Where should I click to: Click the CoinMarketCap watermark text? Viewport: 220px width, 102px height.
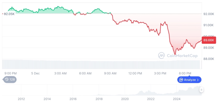182,56
